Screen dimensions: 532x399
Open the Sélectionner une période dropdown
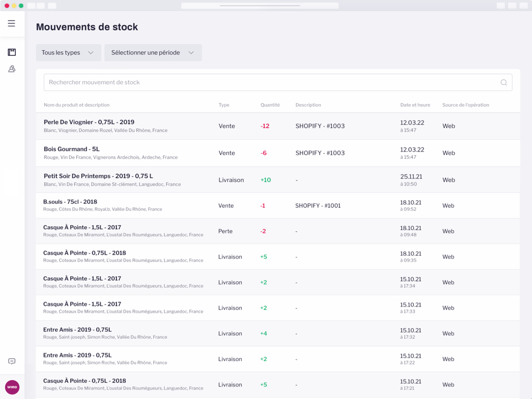(153, 52)
